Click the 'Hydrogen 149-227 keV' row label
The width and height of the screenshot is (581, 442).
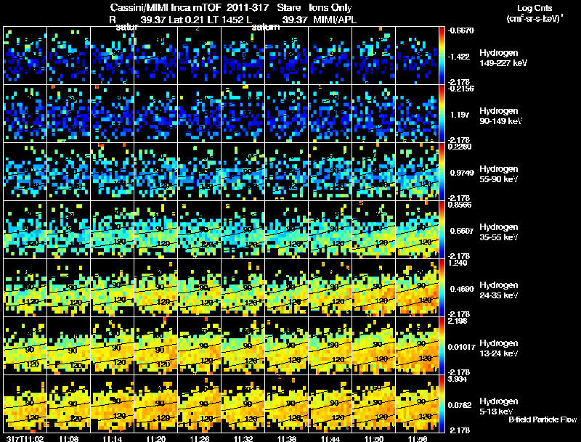click(503, 58)
